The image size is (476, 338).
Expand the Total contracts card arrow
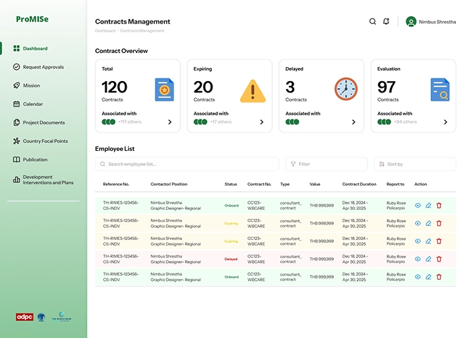pyautogui.click(x=170, y=122)
